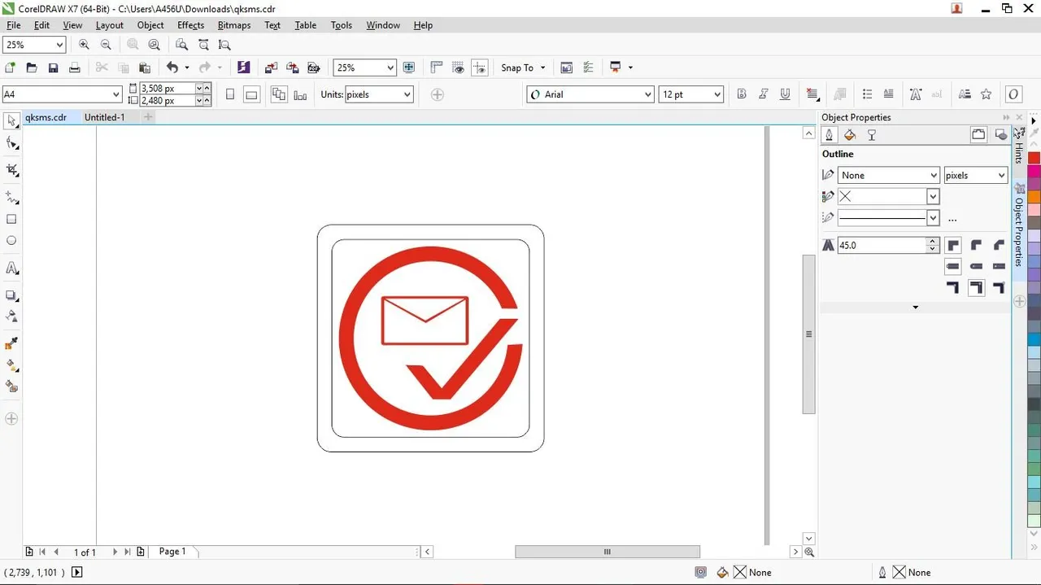Open the Effects menu
This screenshot has height=585, width=1041.
191,25
